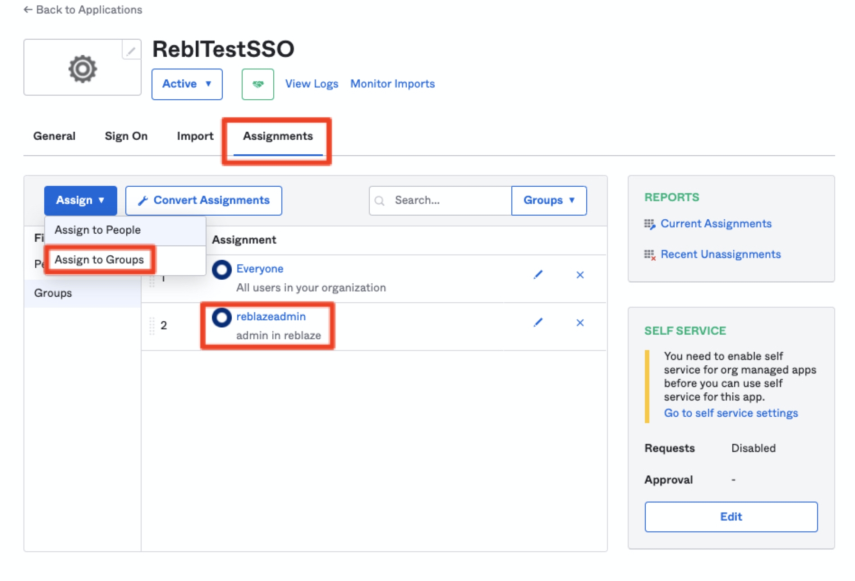Open the View Logs link

click(311, 84)
